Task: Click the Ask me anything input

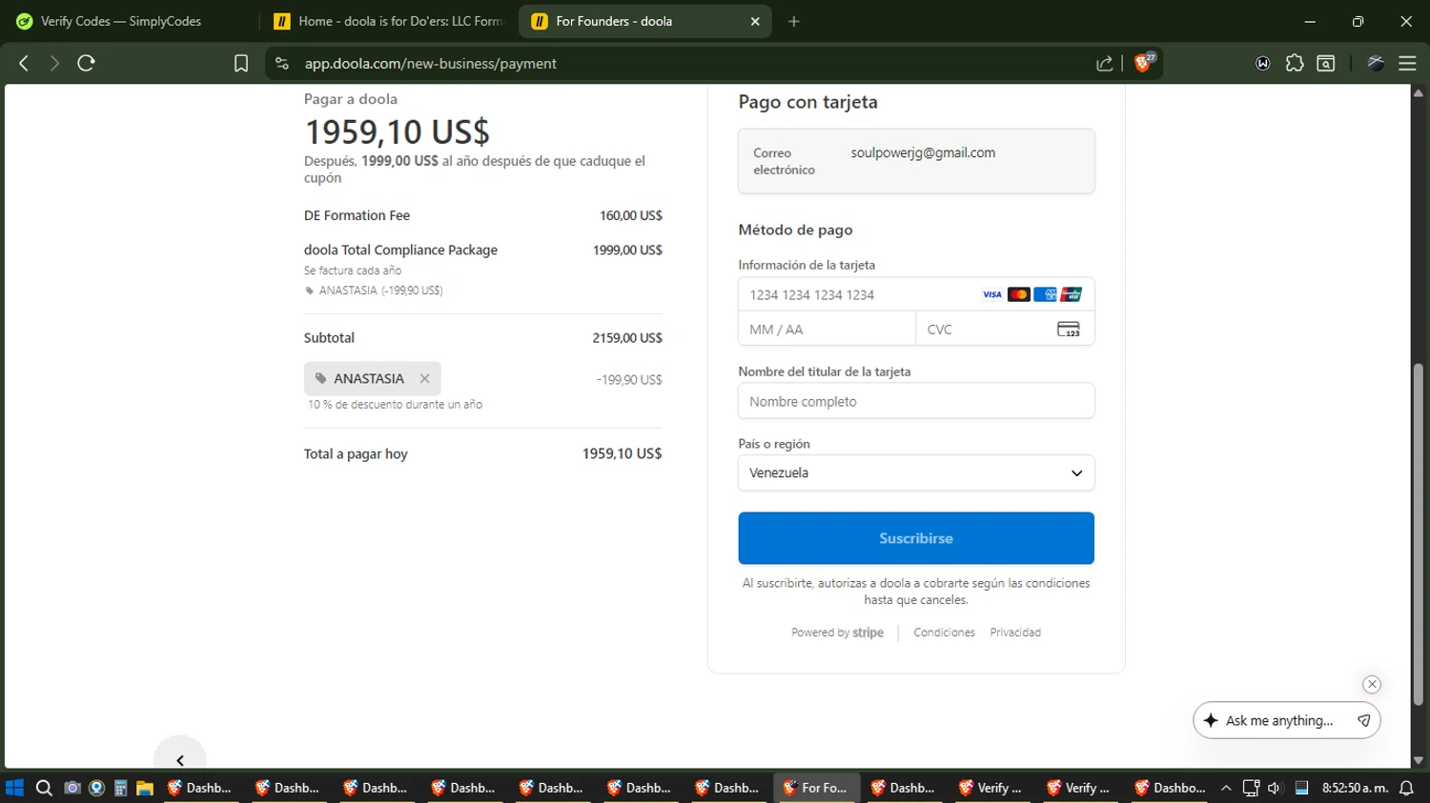Action: (1279, 720)
